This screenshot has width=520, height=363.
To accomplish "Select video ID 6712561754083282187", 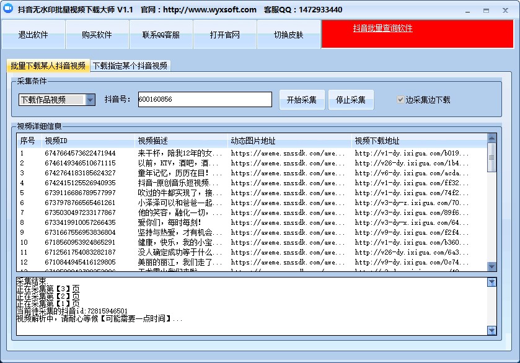I will click(x=80, y=252).
